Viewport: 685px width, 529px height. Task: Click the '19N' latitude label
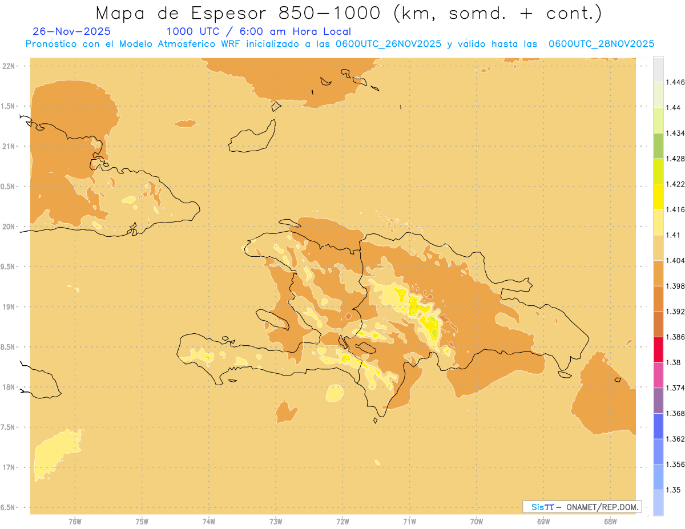coord(9,306)
